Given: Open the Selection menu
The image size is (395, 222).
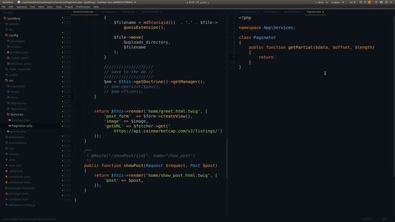Looking at the screenshot, I should [22, 7].
